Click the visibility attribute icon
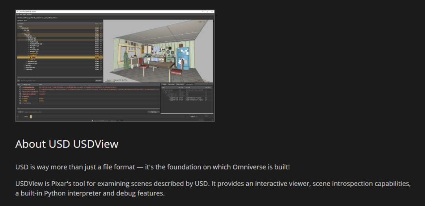 [x=20, y=101]
